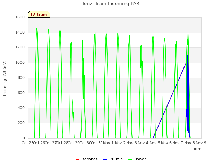Click the seconds legend entry
This screenshot has height=166, width=222.
click(x=87, y=159)
